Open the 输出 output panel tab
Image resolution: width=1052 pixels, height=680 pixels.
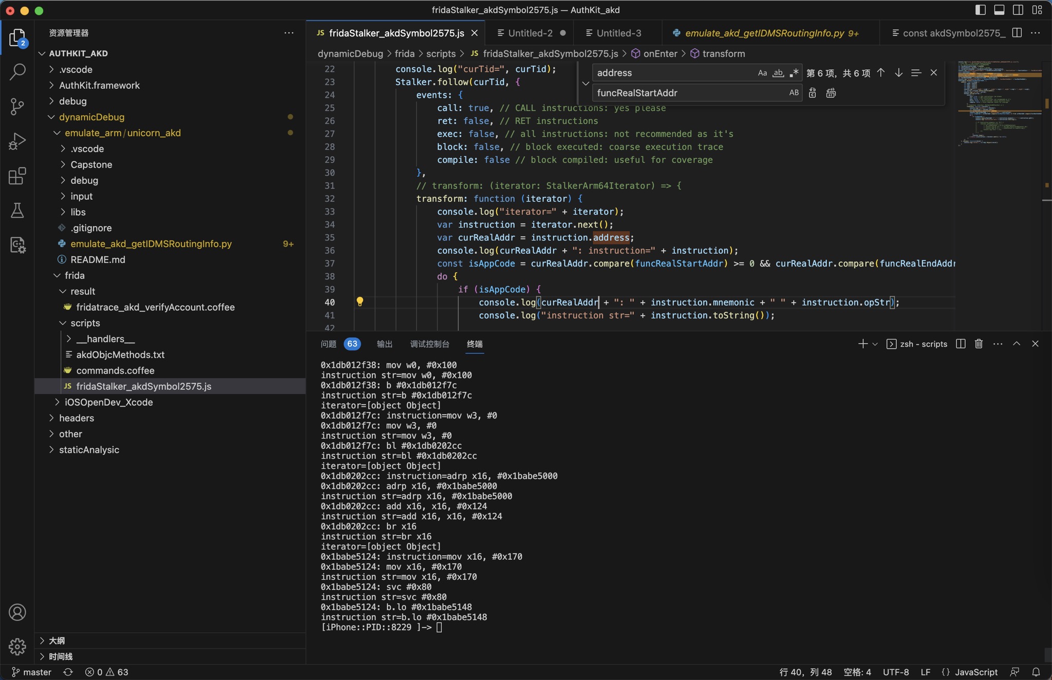384,344
